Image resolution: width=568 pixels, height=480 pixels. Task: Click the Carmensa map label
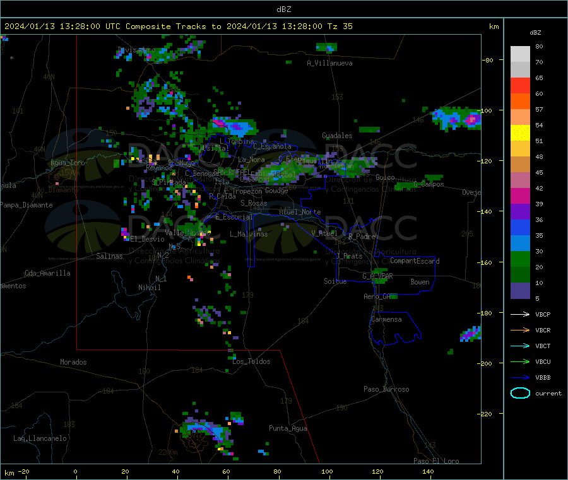(386, 319)
